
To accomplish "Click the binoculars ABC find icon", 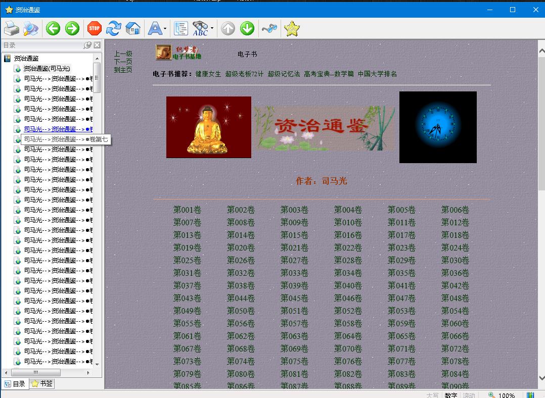I will coord(201,28).
